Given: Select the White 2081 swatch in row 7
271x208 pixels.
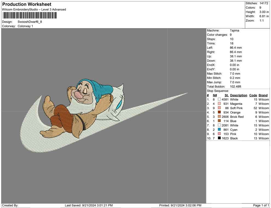Looking at the screenshot, I should [219, 125].
